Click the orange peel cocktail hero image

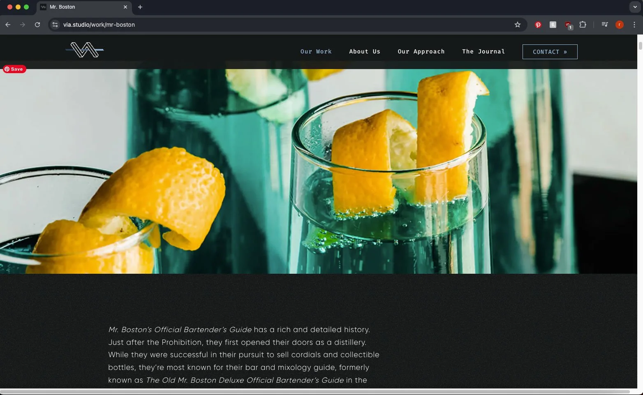(319, 171)
